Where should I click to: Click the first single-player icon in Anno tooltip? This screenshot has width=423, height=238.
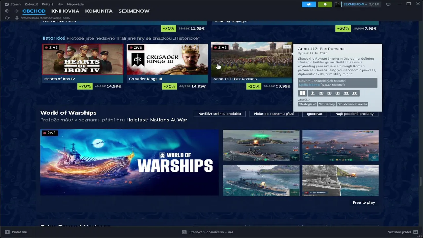coord(313,93)
